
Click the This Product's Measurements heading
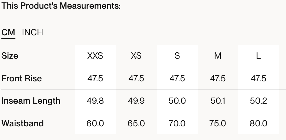[x=61, y=6]
